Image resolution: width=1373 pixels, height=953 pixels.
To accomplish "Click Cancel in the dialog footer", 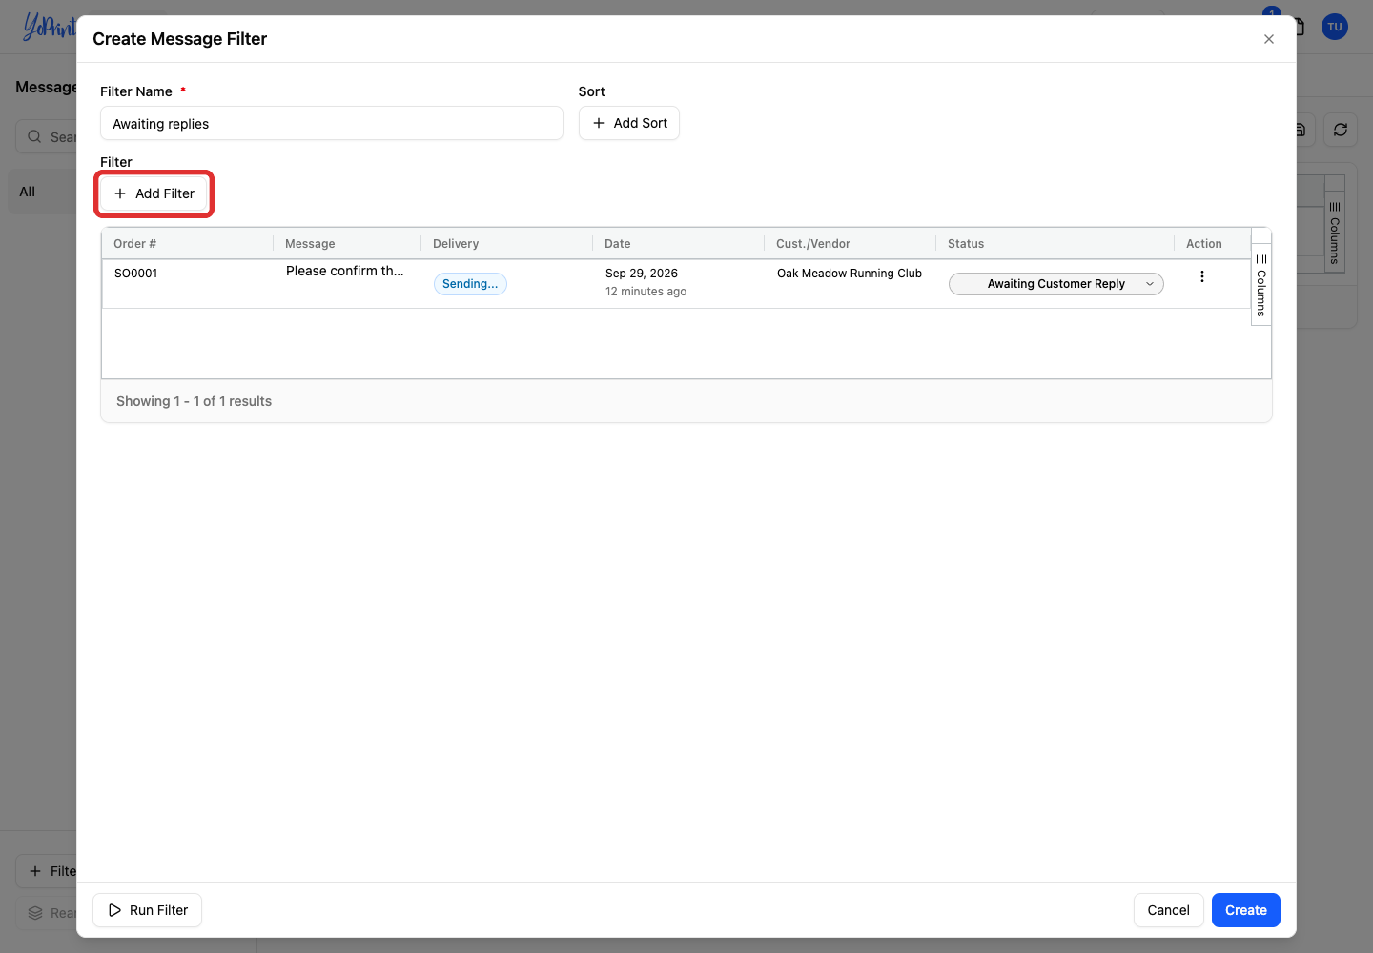I will (1168, 910).
